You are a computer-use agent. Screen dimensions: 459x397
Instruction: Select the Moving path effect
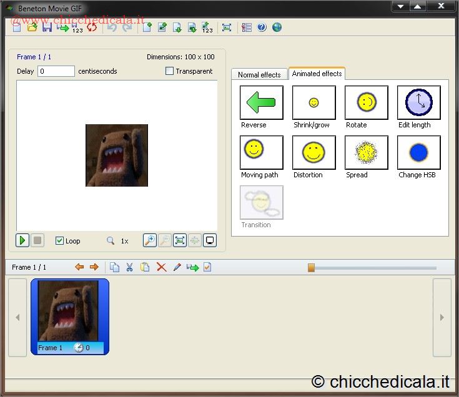[261, 152]
